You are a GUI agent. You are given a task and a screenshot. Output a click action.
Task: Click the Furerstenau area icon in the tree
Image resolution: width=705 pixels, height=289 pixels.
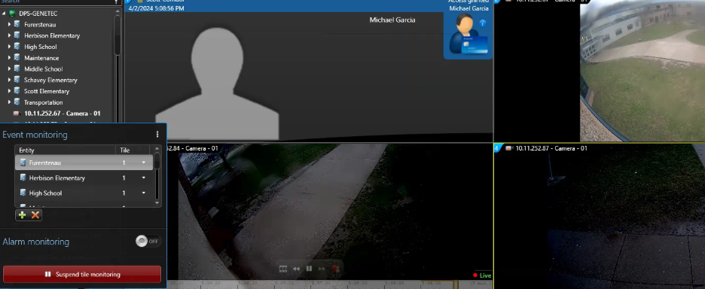pyautogui.click(x=17, y=24)
